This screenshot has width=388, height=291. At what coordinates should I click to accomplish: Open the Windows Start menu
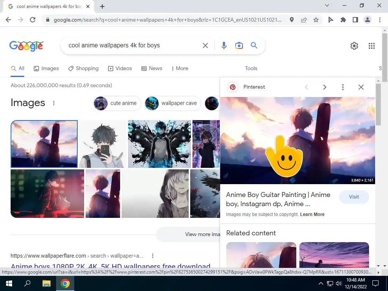[9, 283]
